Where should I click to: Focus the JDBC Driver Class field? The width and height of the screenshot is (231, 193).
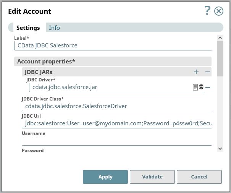[116, 106]
